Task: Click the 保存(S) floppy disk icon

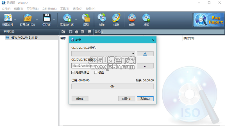Action: [x=47, y=18]
